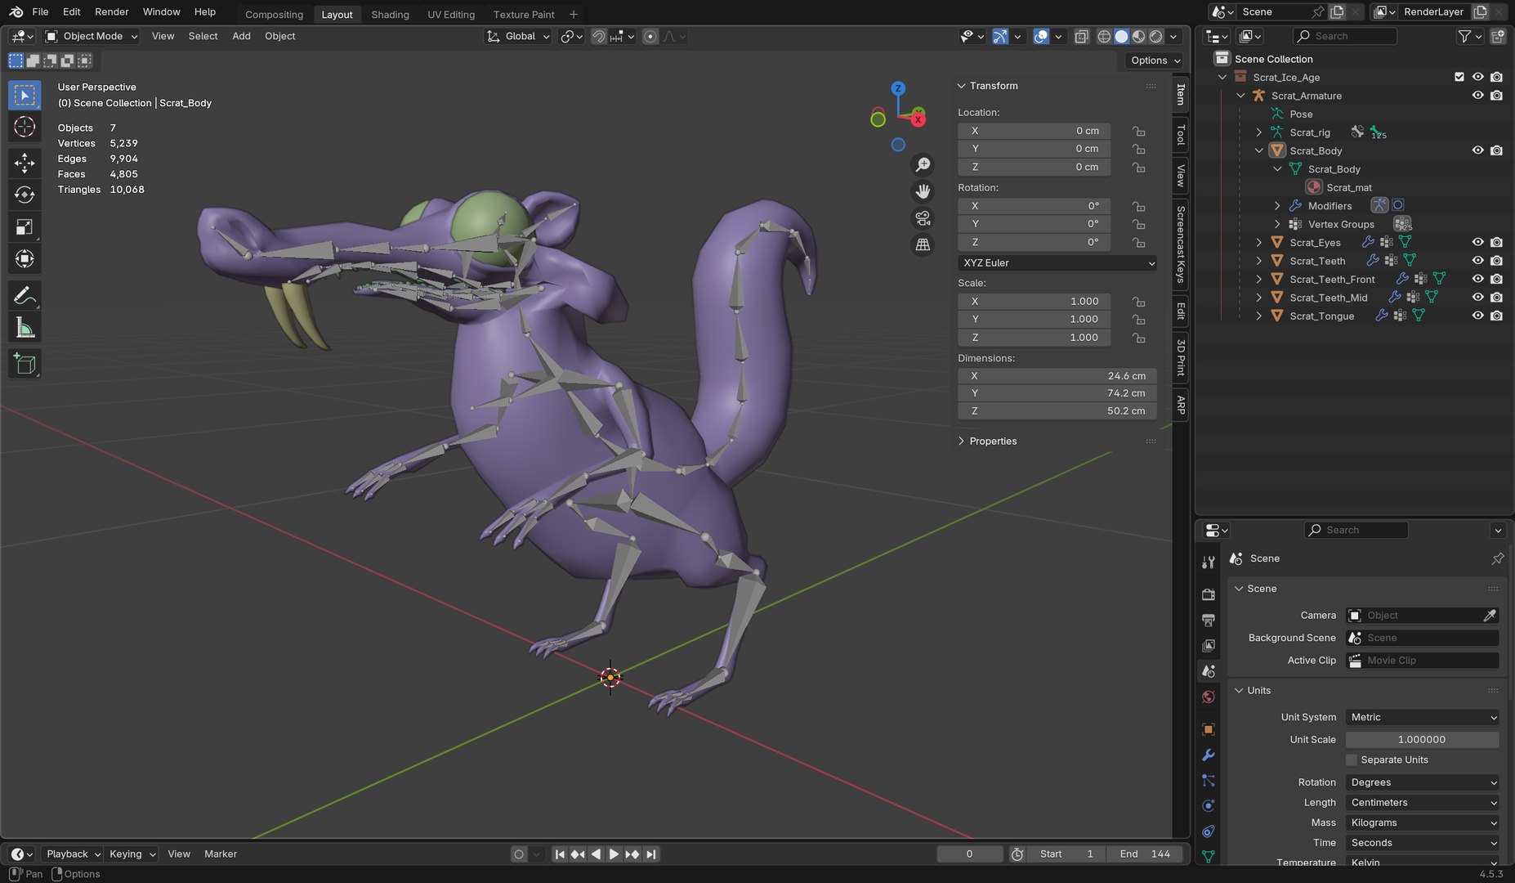This screenshot has height=883, width=1515.
Task: Switch to the Shading workspace tab
Action: coord(390,15)
